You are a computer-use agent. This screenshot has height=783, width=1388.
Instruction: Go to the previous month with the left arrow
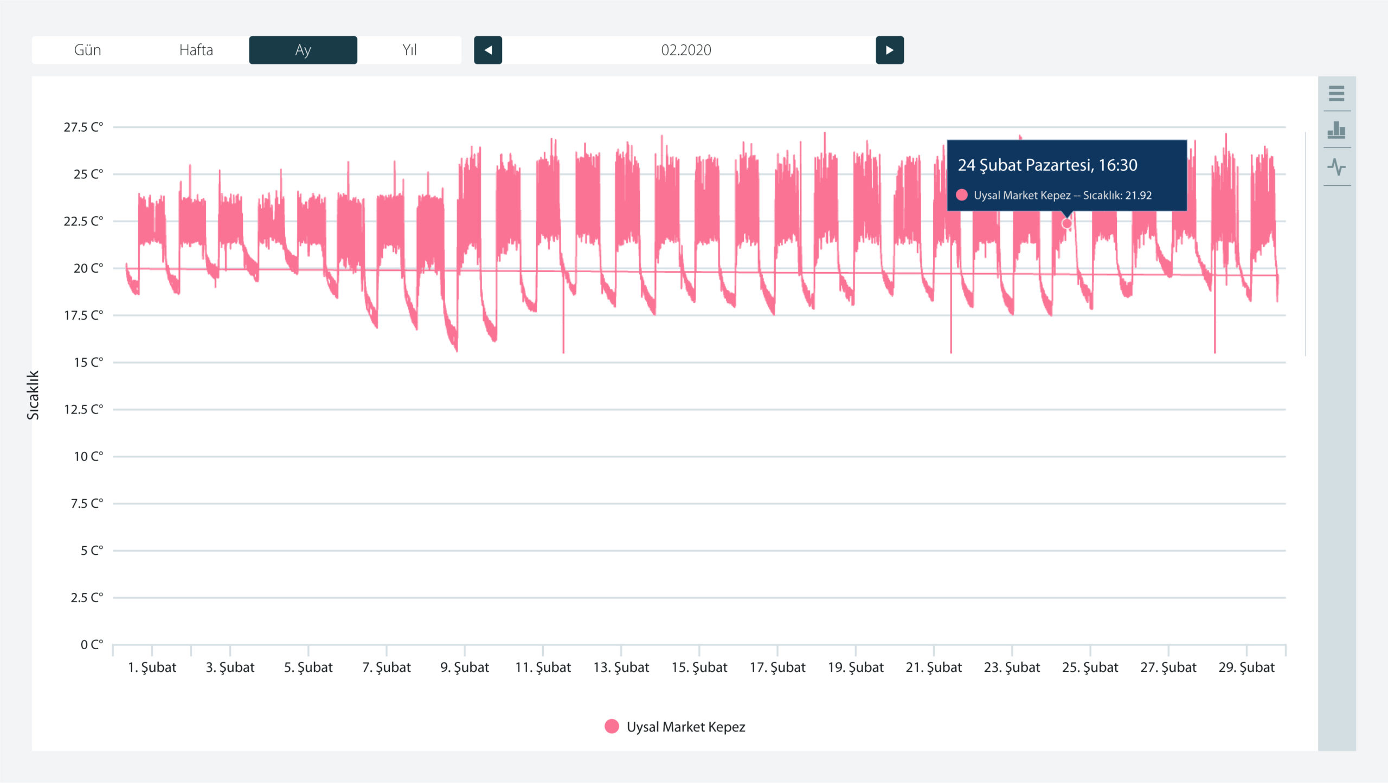(488, 50)
